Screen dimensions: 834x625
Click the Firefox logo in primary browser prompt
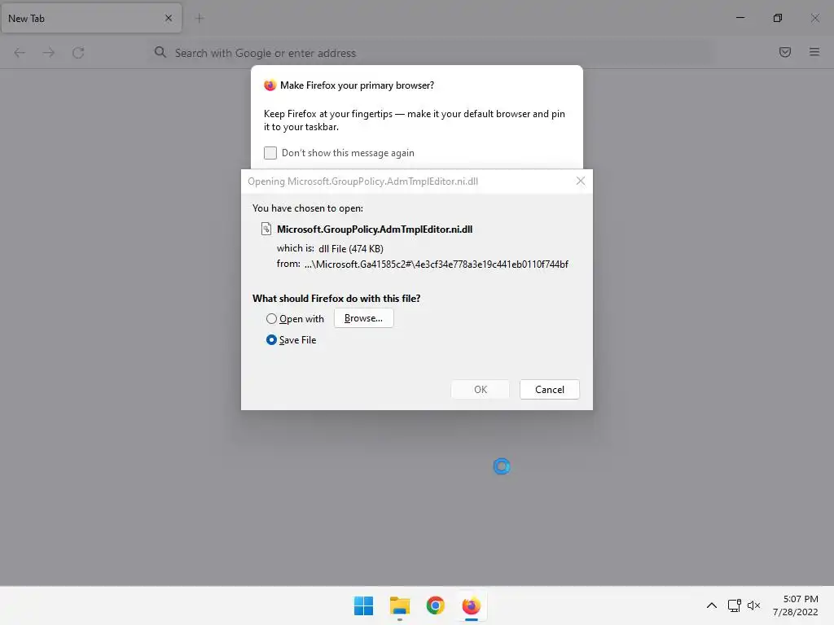tap(270, 85)
